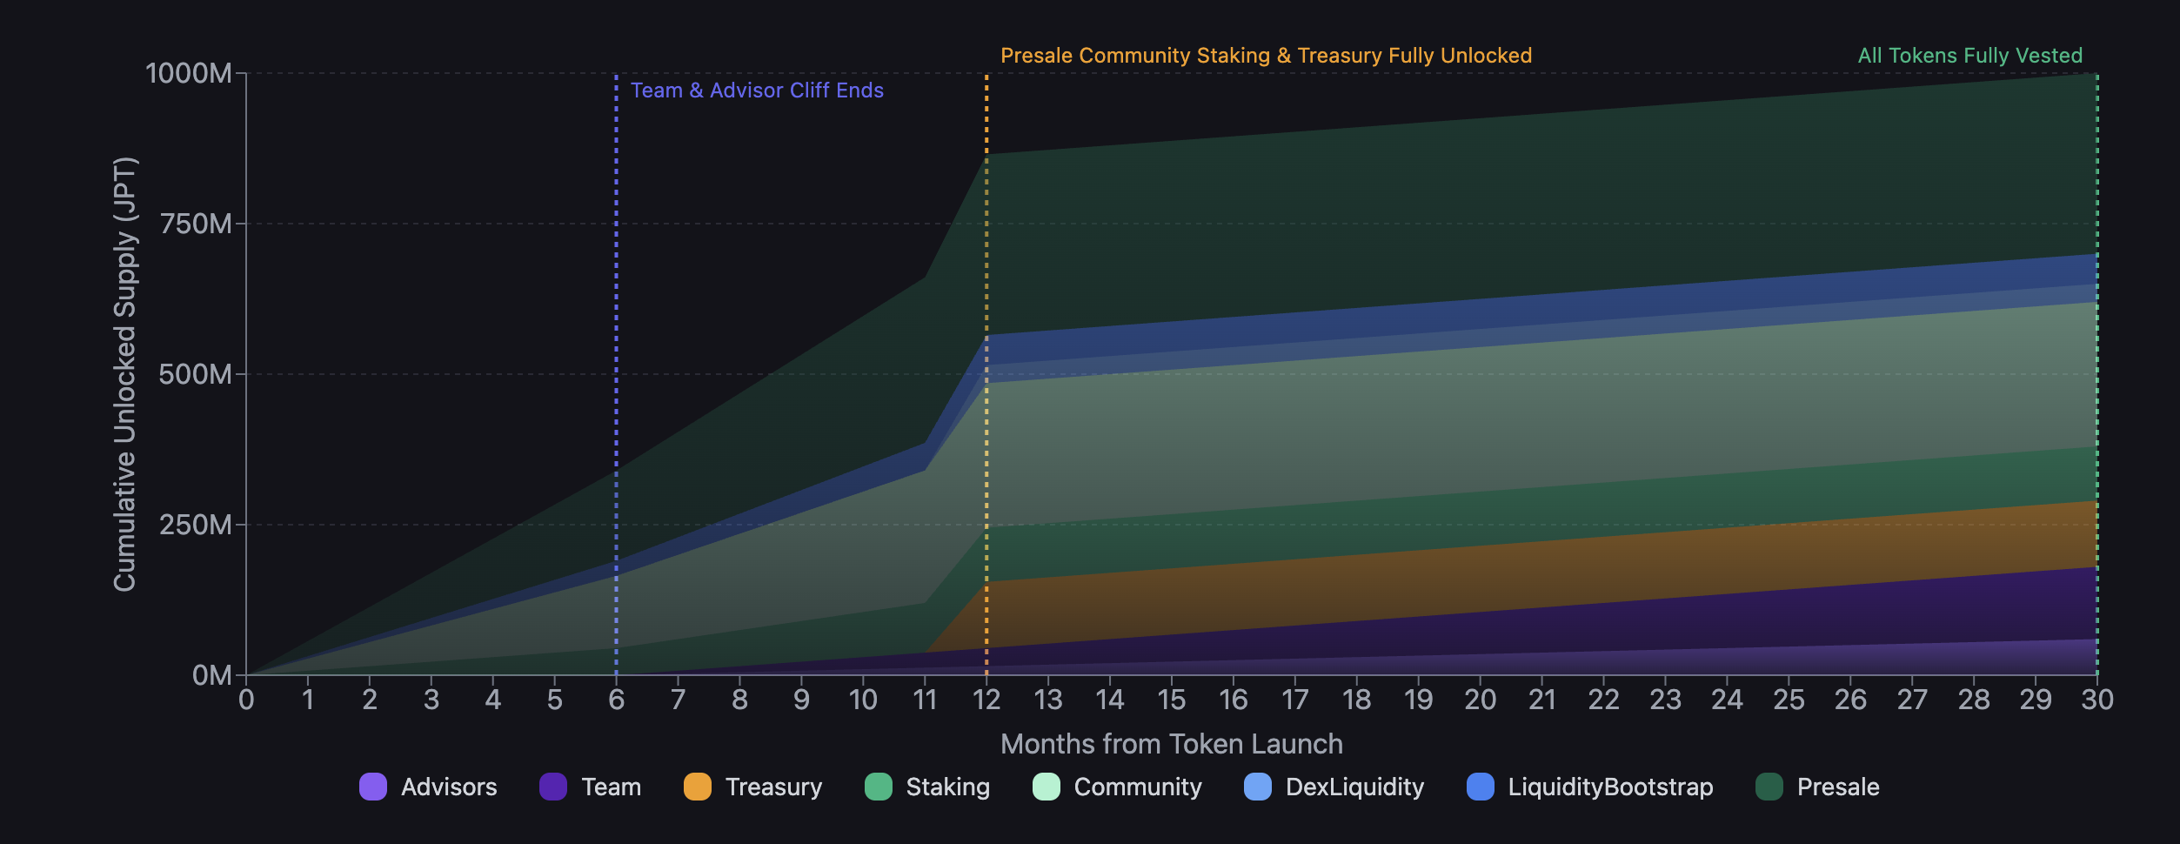Click the 500M y-axis tick label

(x=196, y=374)
